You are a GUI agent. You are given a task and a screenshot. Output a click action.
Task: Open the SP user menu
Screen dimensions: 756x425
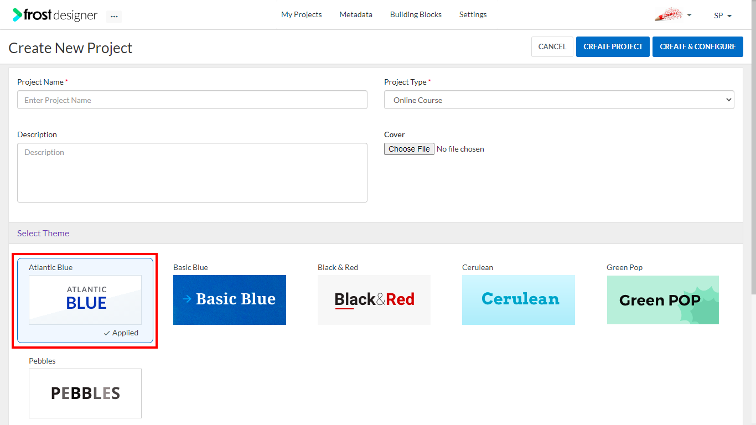[x=723, y=15]
